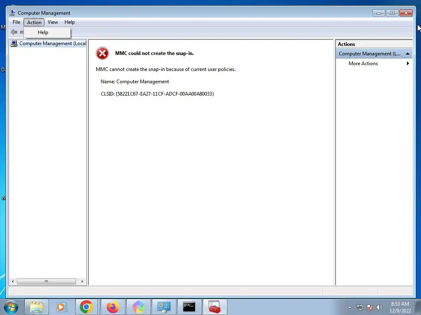Screen dimensions: 421x315
Task: Click the network tray icon
Action: [359, 307]
